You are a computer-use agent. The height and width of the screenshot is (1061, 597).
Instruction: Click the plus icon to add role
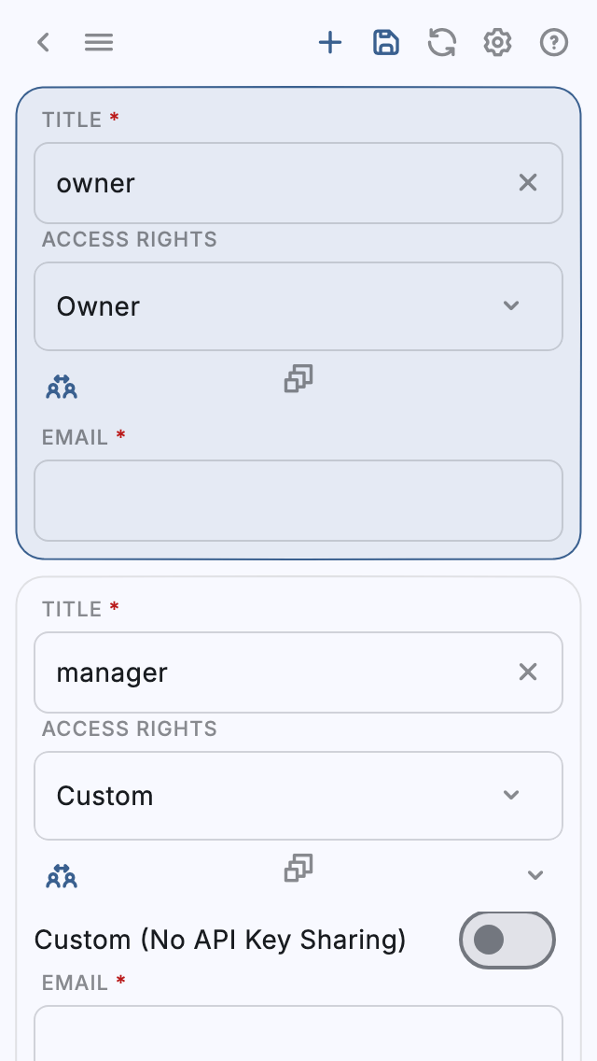330,42
